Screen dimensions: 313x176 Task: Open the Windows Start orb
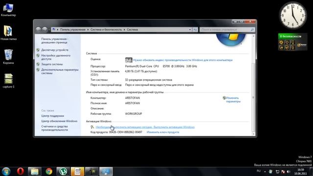[x=6, y=172]
